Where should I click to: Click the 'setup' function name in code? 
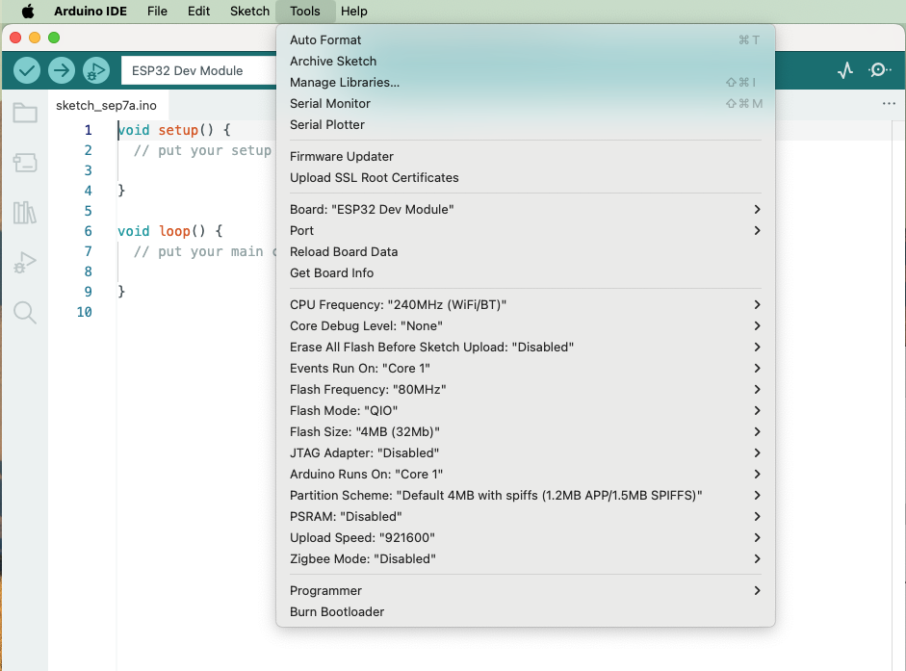click(178, 130)
